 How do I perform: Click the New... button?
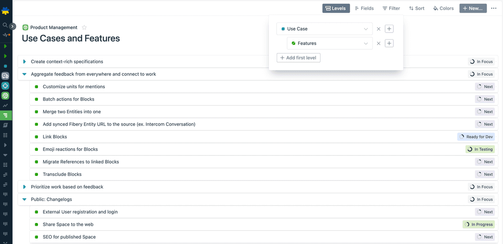(473, 8)
